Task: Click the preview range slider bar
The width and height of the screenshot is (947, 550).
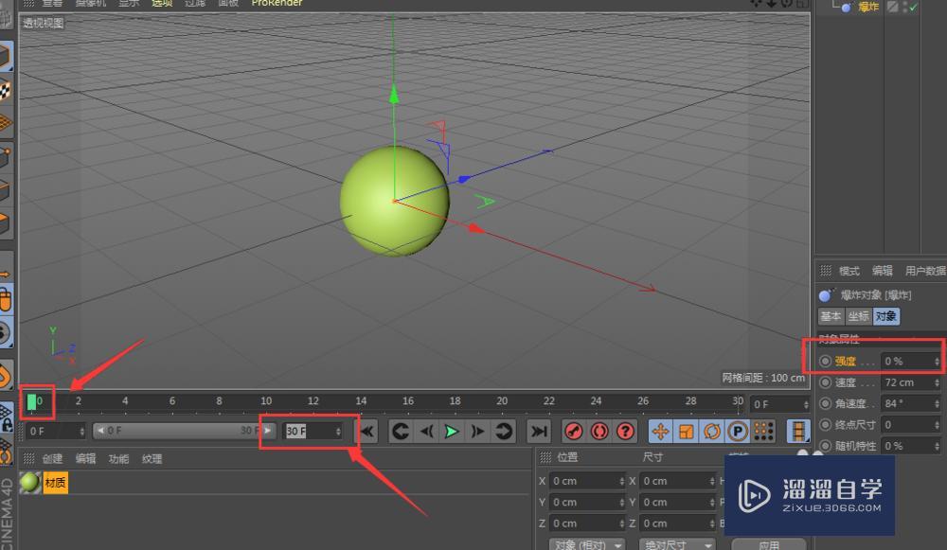Action: click(x=185, y=431)
